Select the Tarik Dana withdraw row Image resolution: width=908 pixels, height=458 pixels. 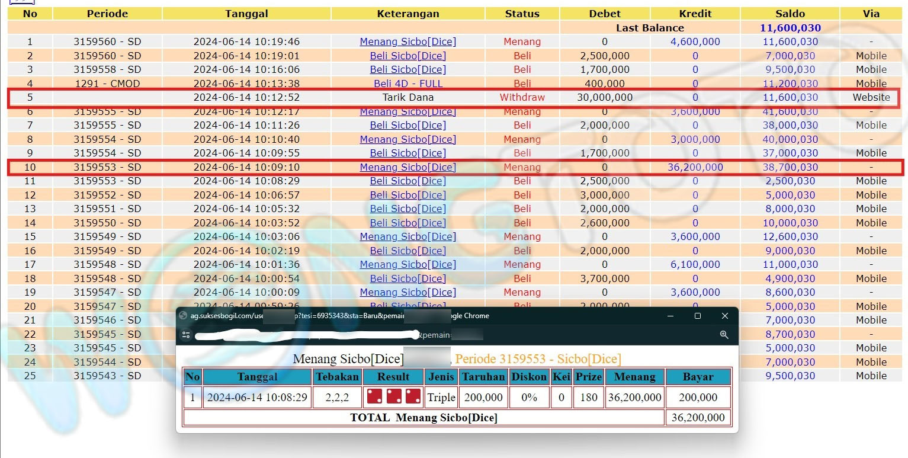(x=408, y=97)
